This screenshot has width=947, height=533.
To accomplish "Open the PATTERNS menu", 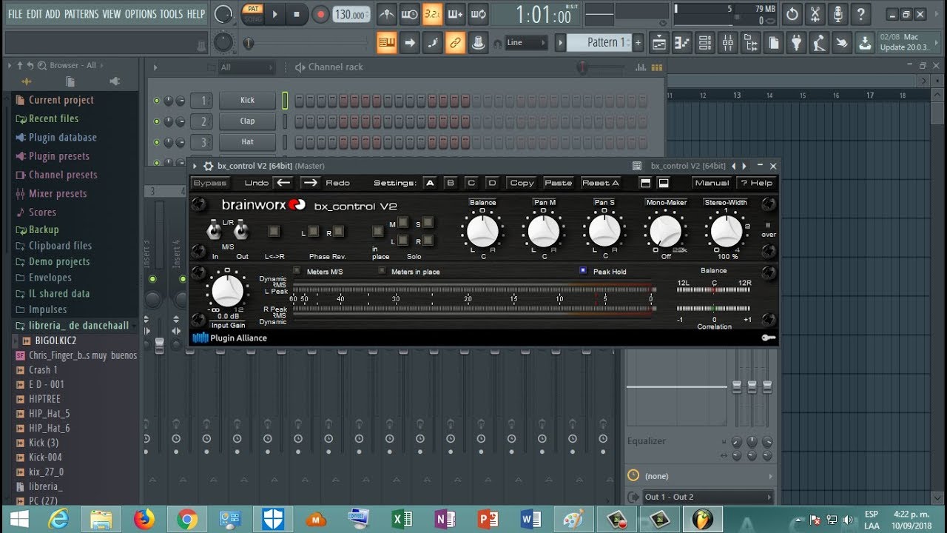I will click(x=81, y=14).
